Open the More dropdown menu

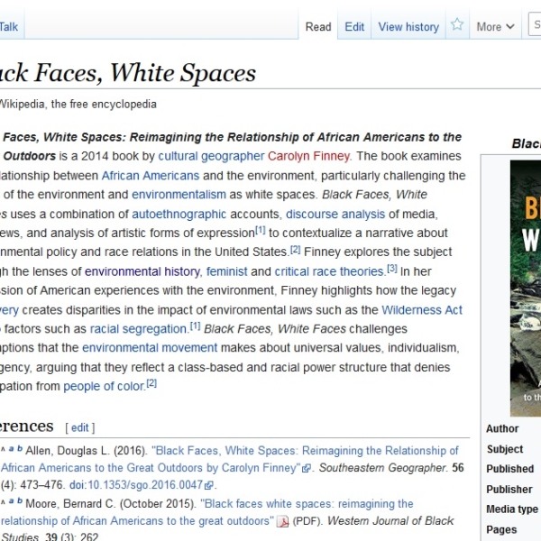(494, 26)
